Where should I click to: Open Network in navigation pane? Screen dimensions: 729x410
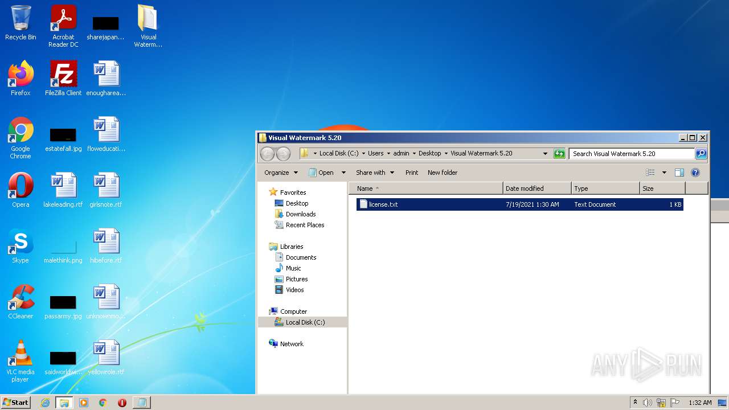tap(292, 344)
